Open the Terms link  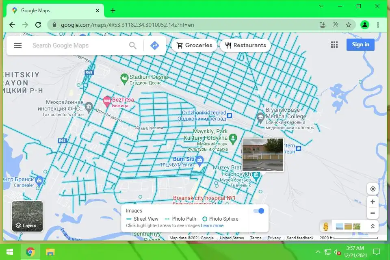point(256,238)
